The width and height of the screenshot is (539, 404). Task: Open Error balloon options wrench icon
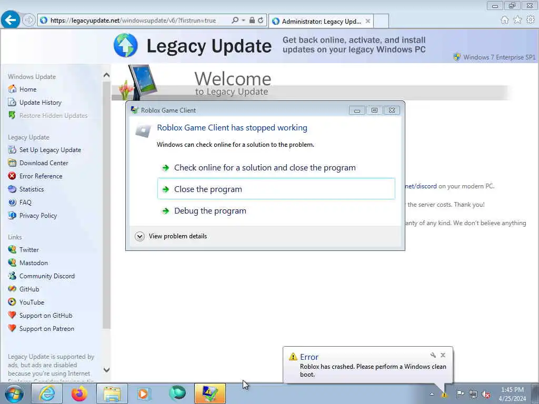click(x=433, y=355)
